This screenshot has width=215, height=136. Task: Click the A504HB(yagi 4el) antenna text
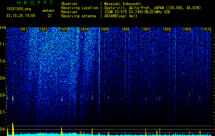[121, 16]
